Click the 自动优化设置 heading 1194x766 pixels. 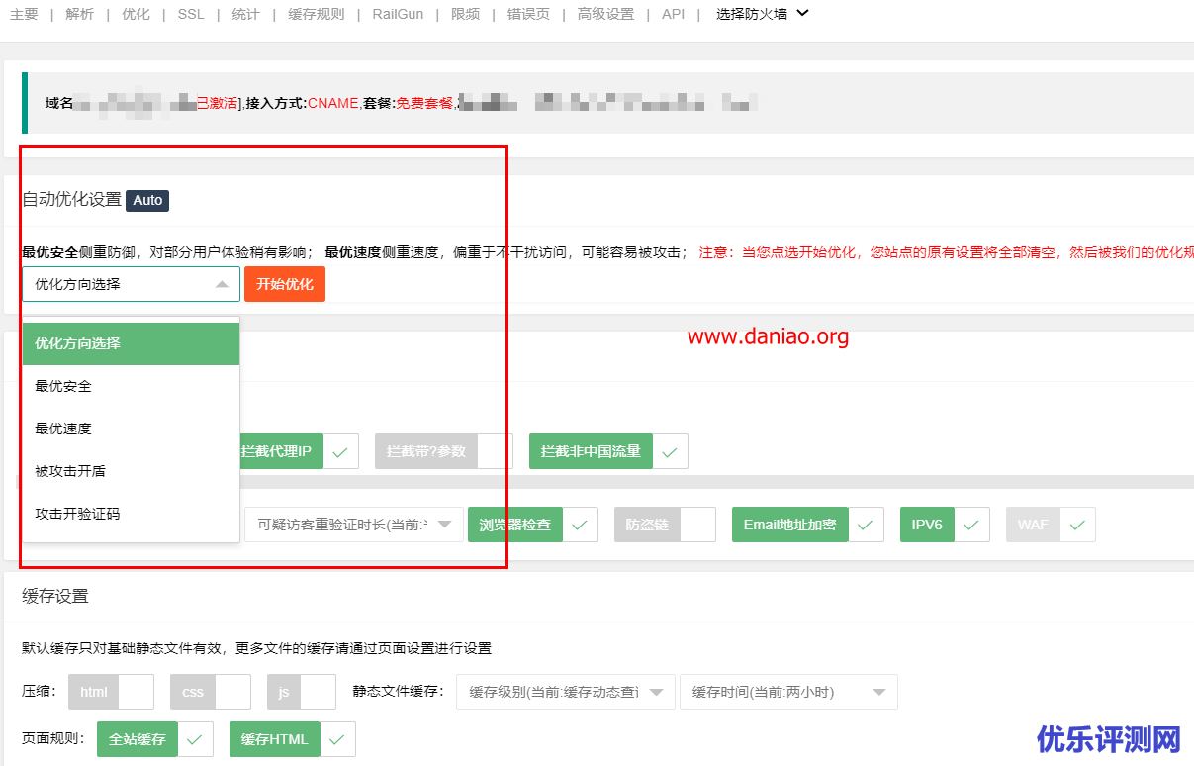click(71, 199)
